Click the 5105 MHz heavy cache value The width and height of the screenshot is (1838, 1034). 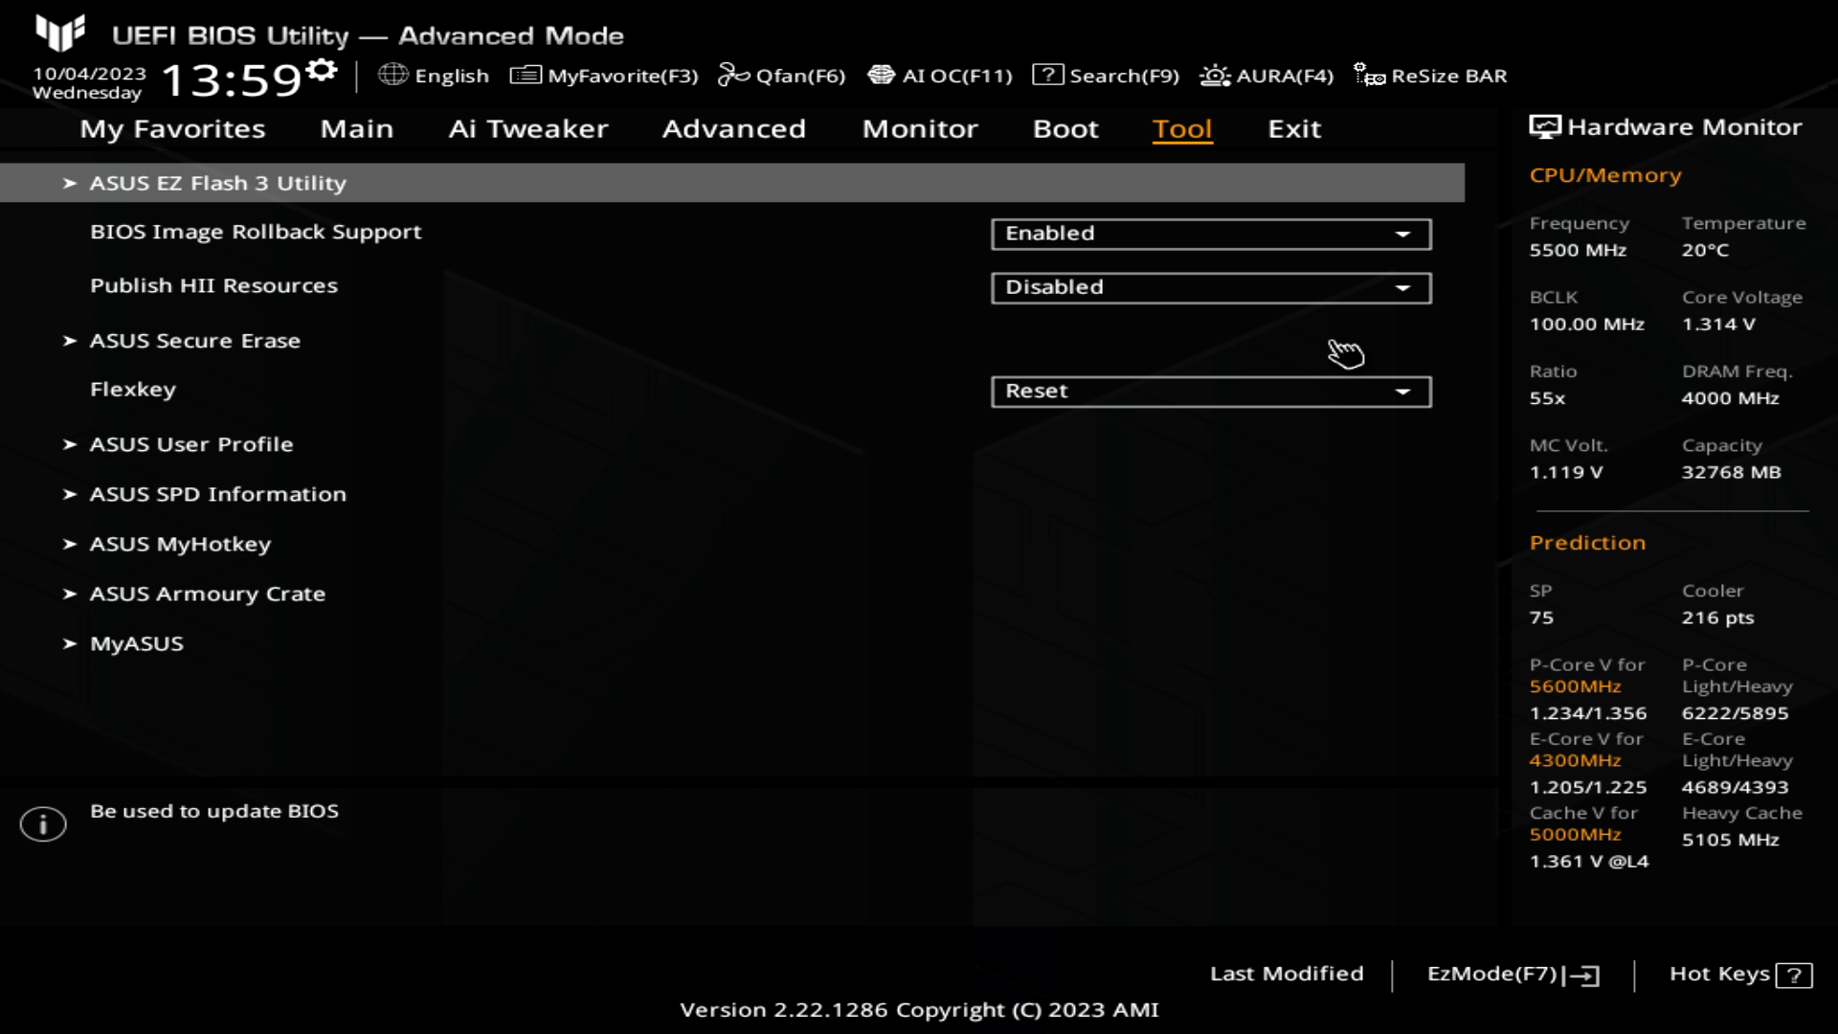(x=1730, y=840)
